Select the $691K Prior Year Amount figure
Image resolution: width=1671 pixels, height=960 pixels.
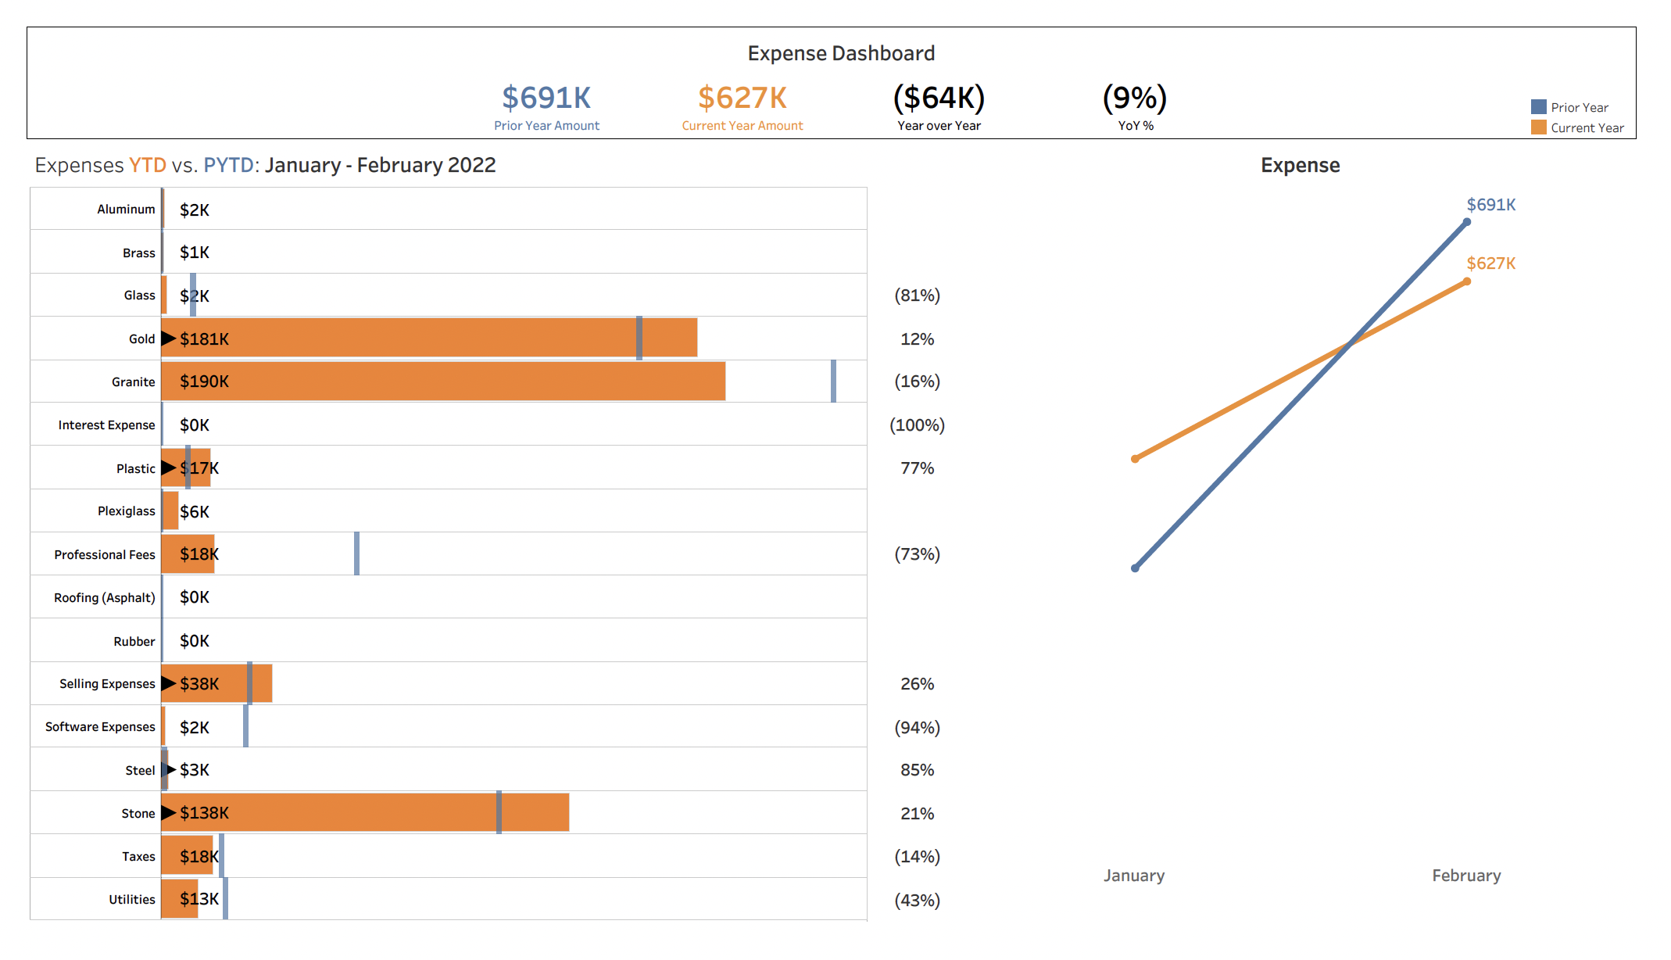(546, 99)
